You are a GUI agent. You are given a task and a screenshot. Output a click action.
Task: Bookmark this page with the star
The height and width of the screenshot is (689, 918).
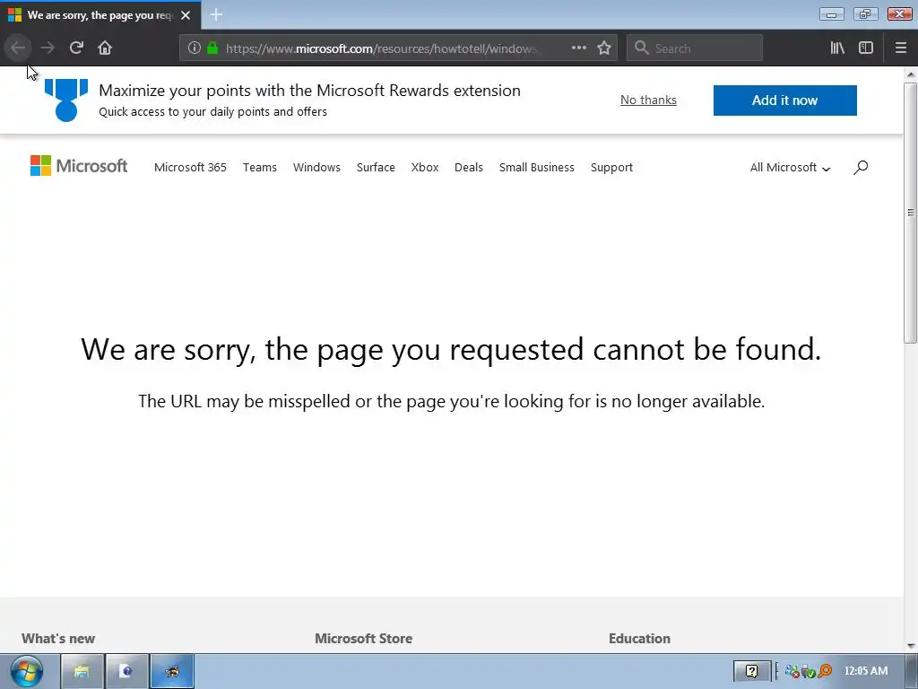click(604, 48)
